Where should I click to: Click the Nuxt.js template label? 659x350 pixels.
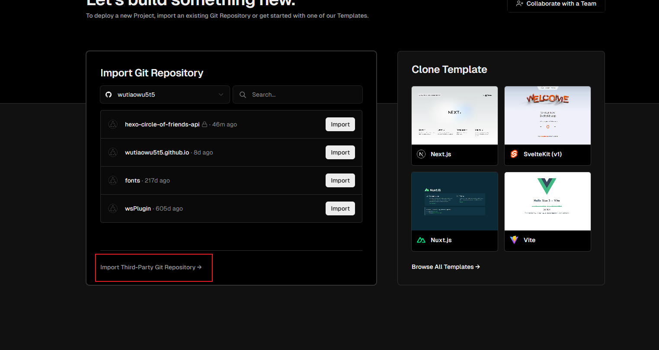click(441, 240)
